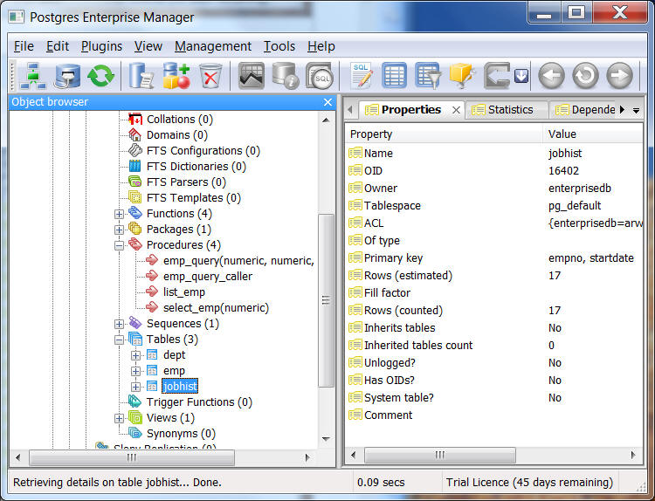Screen dimensions: 655x501
Task: Open the plugin dropdown arrow button
Action: tap(521, 76)
